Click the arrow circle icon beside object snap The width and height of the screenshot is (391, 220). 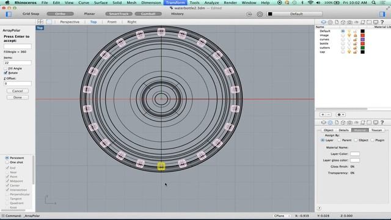[249, 14]
